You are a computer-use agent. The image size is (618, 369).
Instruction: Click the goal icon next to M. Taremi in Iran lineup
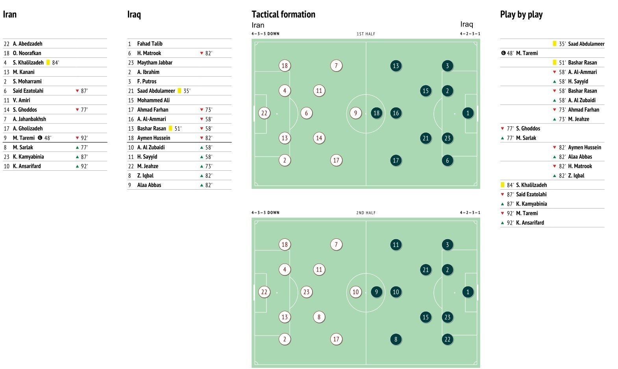click(40, 138)
